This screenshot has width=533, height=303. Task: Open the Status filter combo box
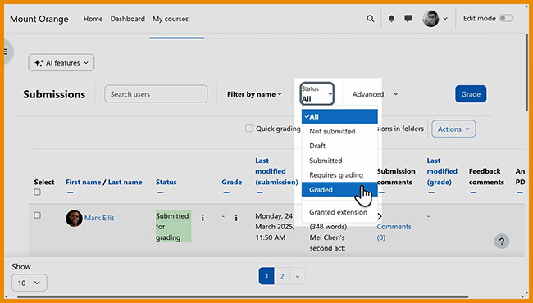[317, 93]
